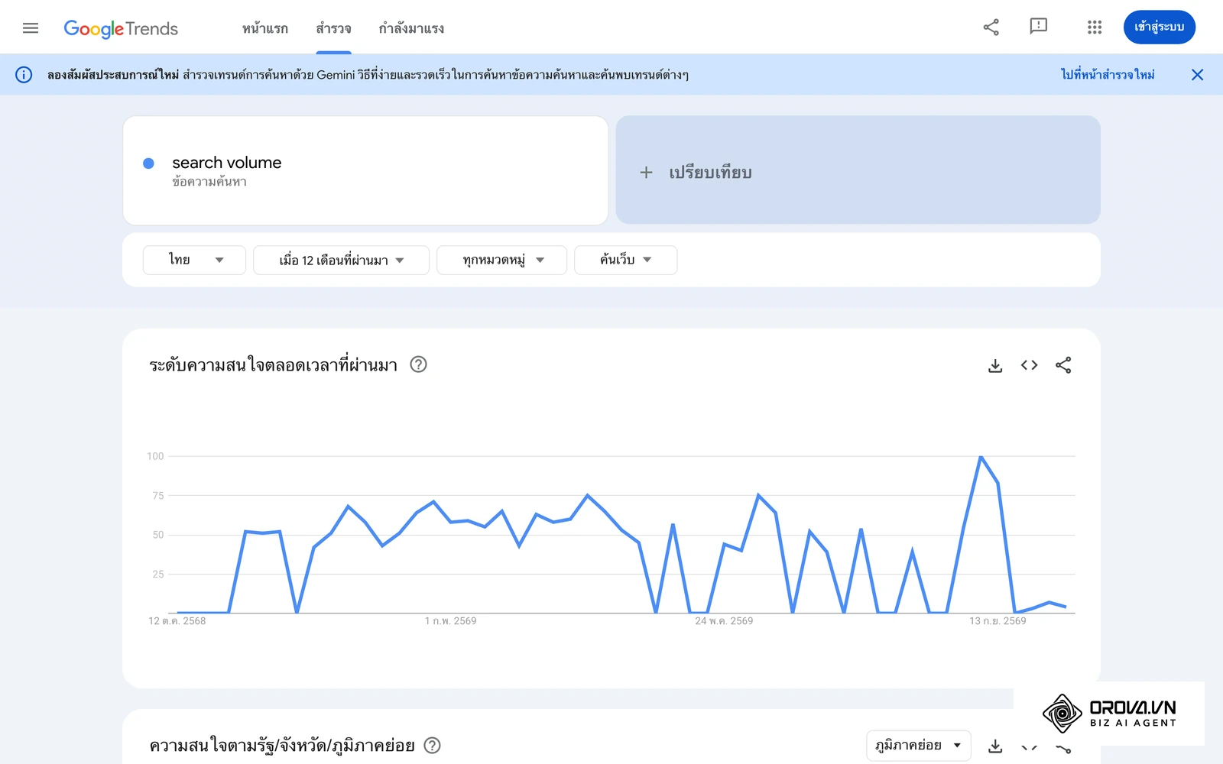This screenshot has width=1223, height=764.
Task: Click the เข้าสู่ระบบ sign-in button
Action: pyautogui.click(x=1159, y=27)
